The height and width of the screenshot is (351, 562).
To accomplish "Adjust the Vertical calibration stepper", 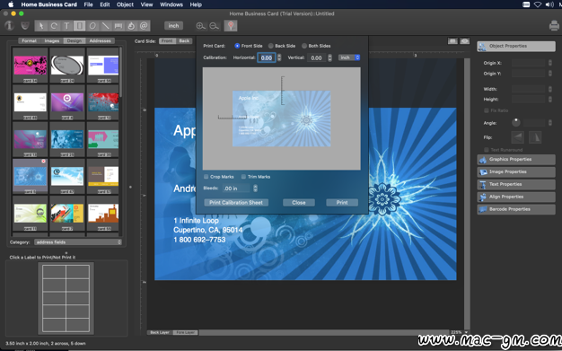I will click(x=329, y=57).
